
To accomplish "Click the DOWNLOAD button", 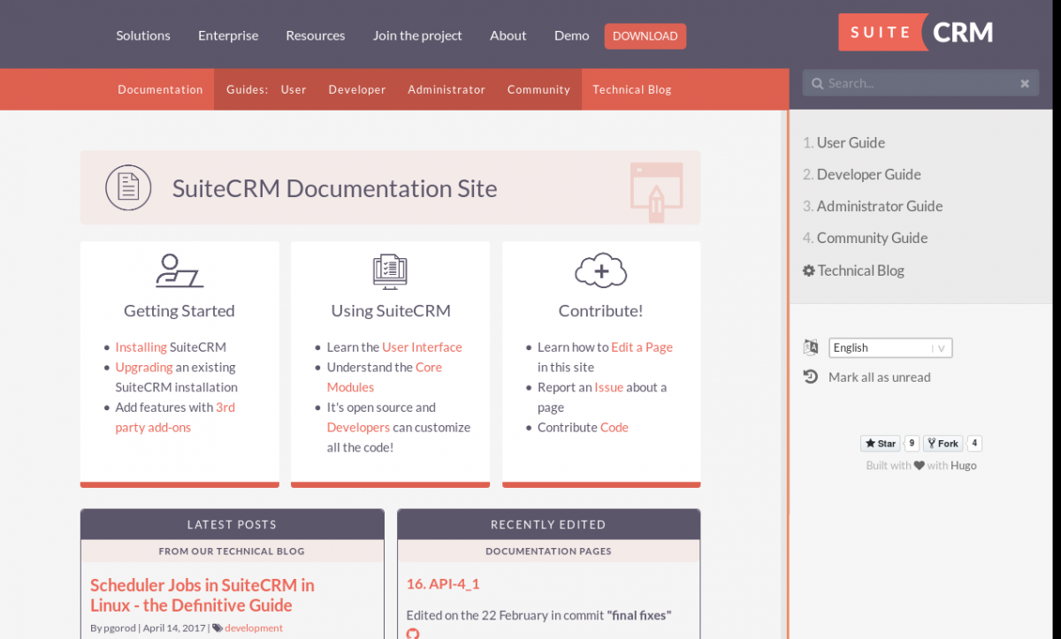I will point(645,35).
